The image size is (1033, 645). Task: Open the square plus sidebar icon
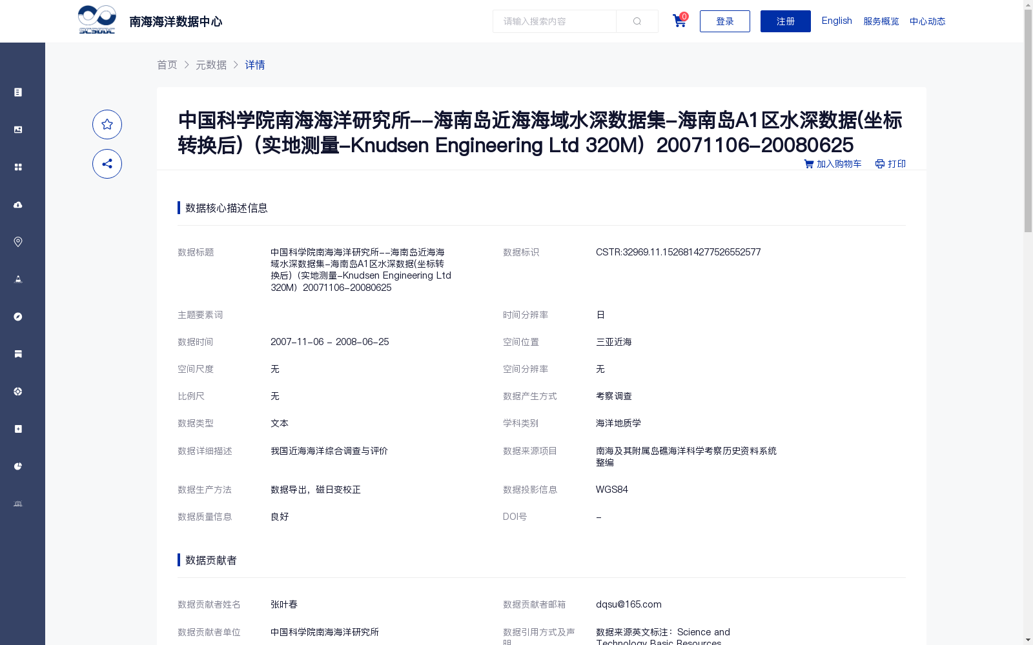point(18,429)
